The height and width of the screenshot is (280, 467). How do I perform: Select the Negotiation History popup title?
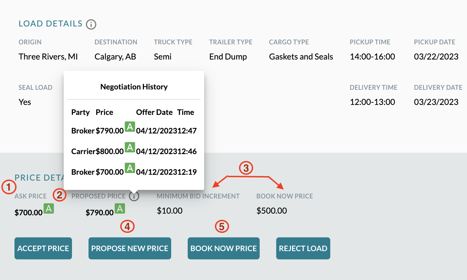(134, 87)
